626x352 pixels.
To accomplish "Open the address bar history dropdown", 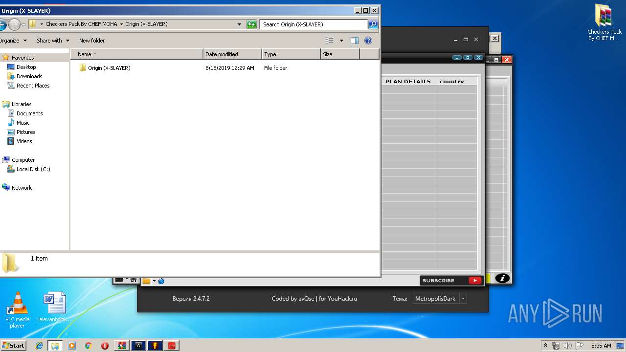I will click(239, 24).
